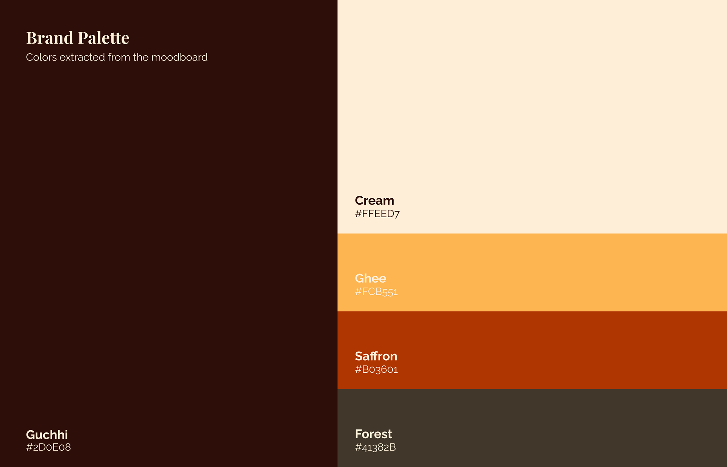This screenshot has height=467, width=727.
Task: Click the hex code #2D0E08
Action: coord(48,447)
